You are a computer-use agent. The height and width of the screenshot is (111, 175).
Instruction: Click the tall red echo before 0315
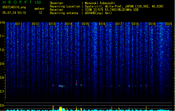click(76, 83)
